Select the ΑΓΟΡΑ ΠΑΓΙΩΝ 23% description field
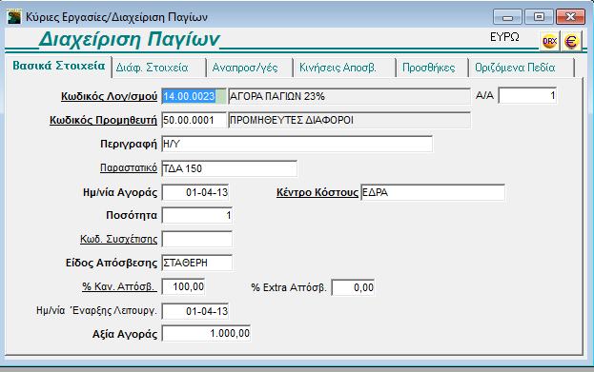 349,96
